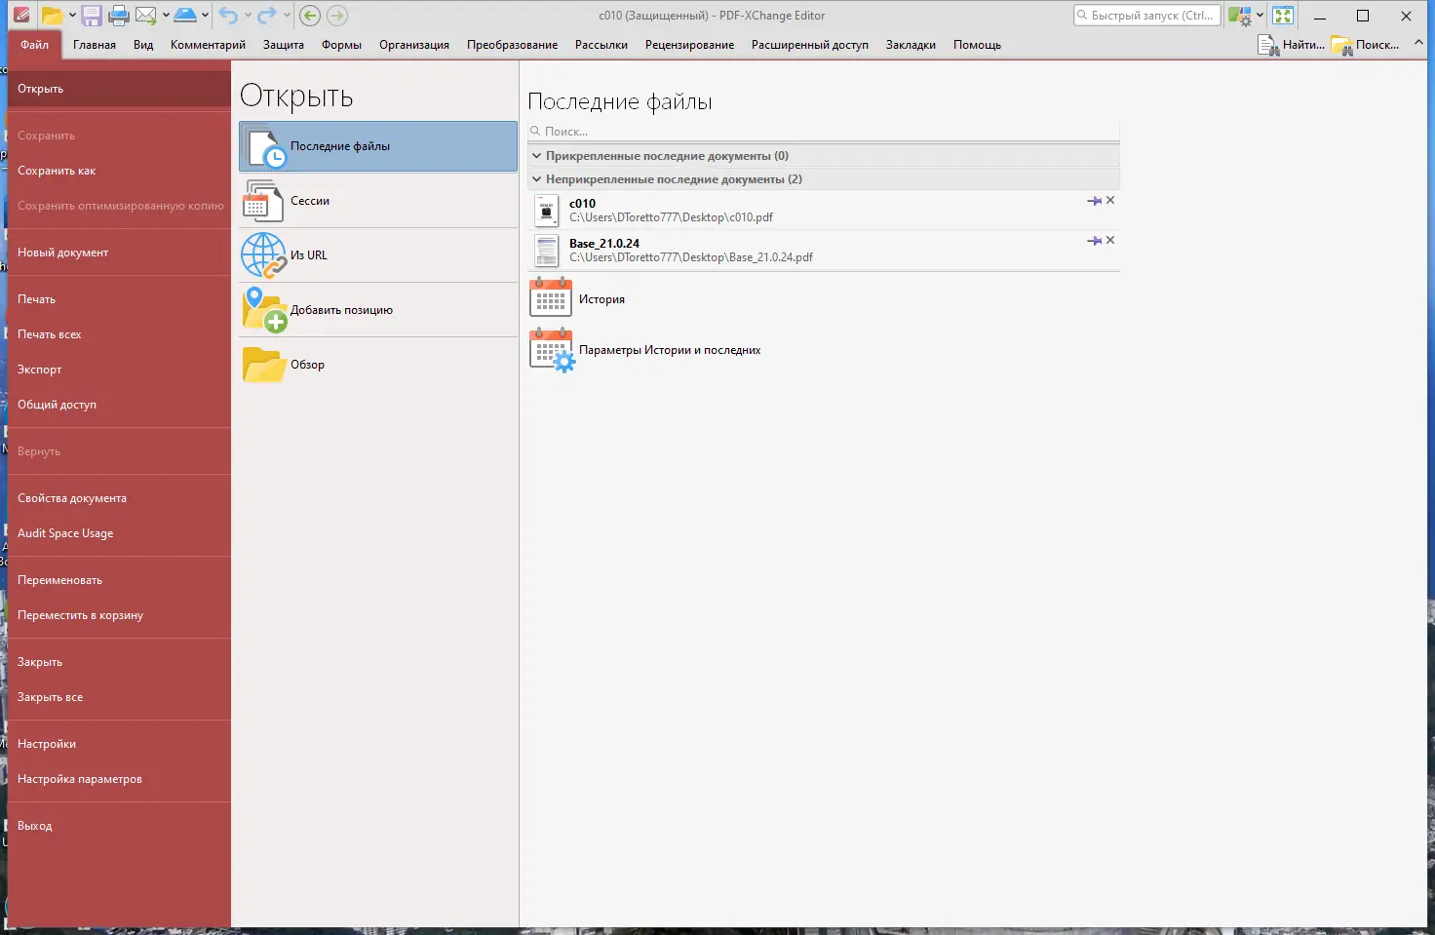Viewport: 1435px width, 935px height.
Task: Pin the c010.pdf recent document
Action: 1093,200
